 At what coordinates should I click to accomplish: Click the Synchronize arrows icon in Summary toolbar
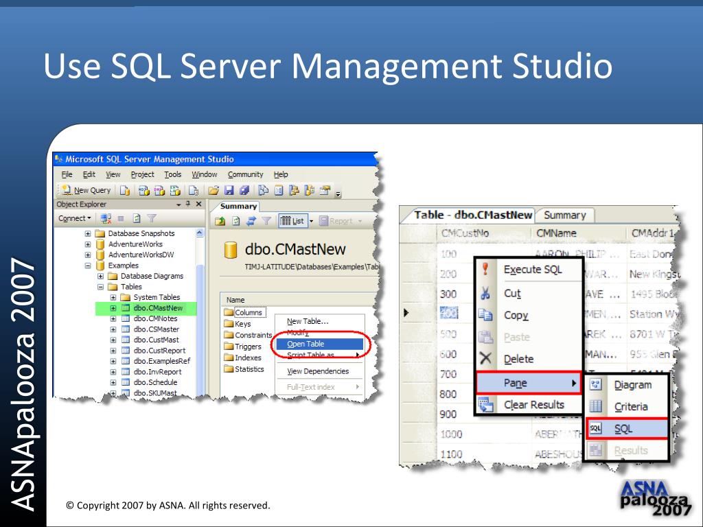(x=251, y=221)
